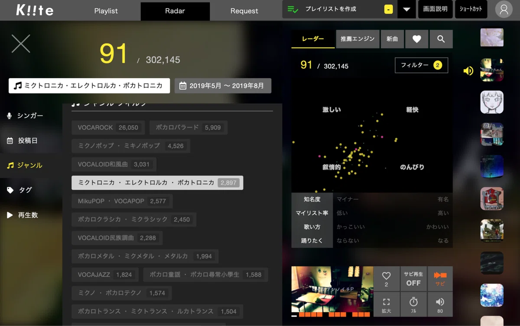Image resolution: width=520 pixels, height=326 pixels.
Task: Toggle the ボカロクラシカ・ミクラシック genre filter
Action: [x=134, y=219]
